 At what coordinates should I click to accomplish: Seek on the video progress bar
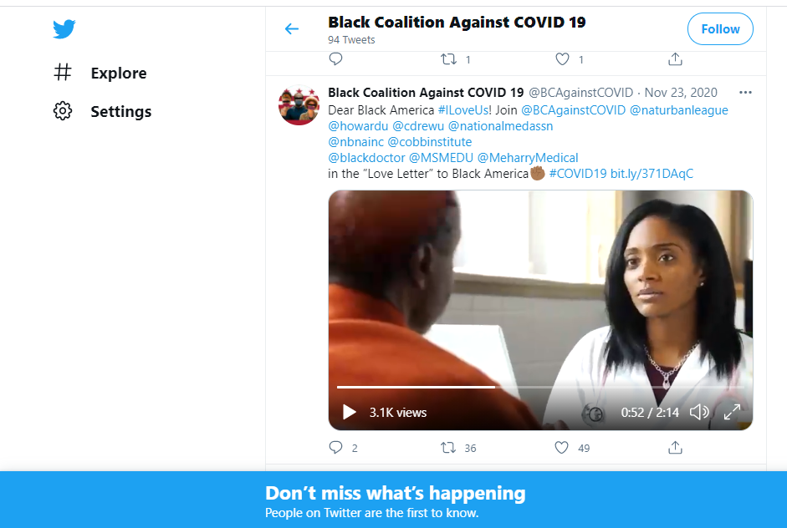point(540,387)
